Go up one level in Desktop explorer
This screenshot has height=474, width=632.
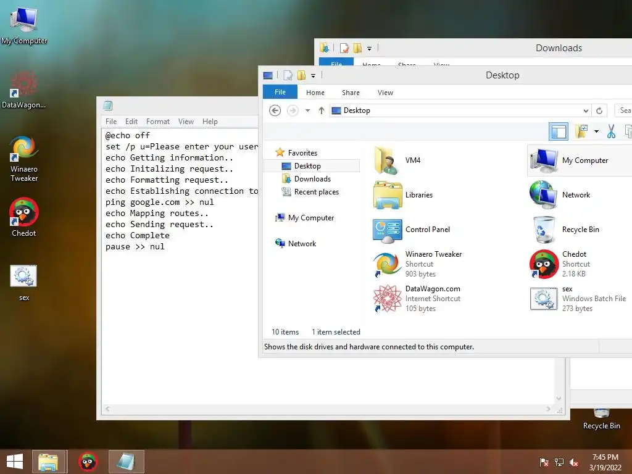tap(321, 110)
